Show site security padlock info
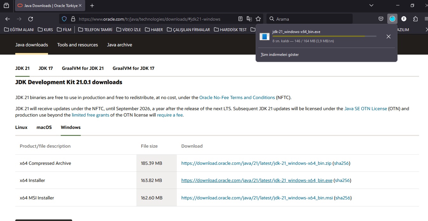This screenshot has height=221, width=428. pyautogui.click(x=73, y=19)
